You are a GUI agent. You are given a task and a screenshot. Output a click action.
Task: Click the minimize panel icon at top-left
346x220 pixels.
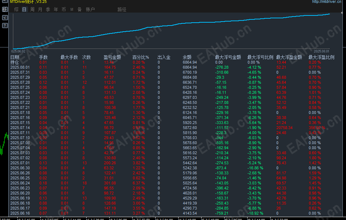[5, 1]
